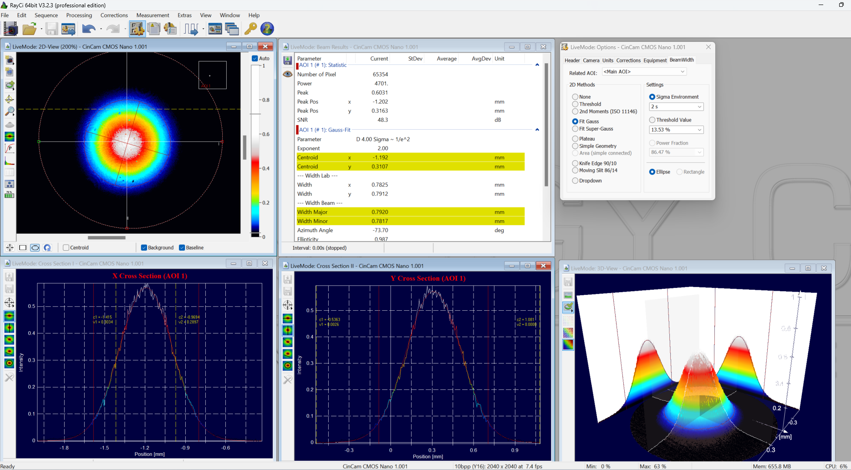
Task: Click the open folder icon in main toolbar
Action: [29, 29]
